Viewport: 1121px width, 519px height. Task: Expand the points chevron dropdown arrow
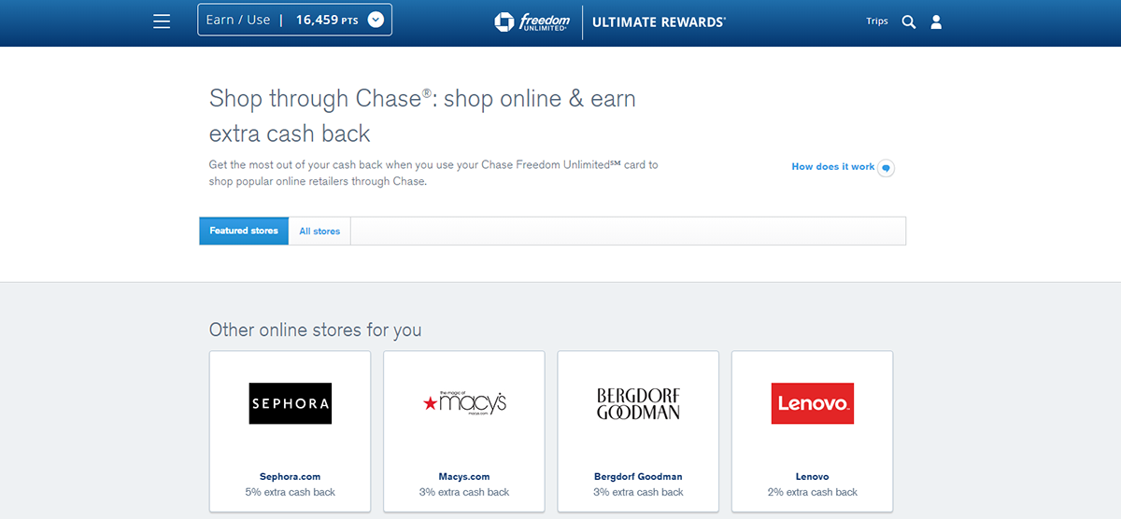click(x=376, y=20)
